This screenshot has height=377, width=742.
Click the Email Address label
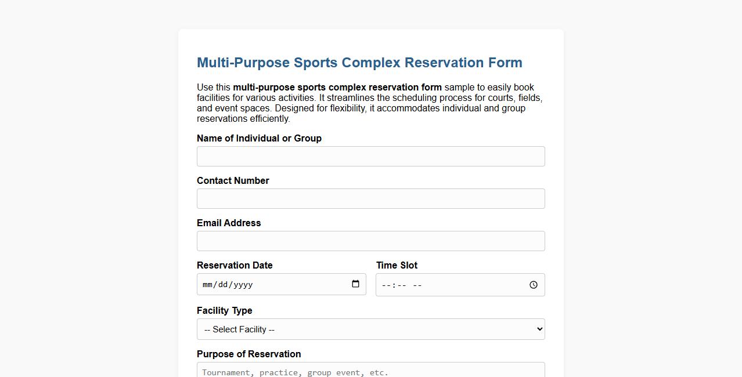(229, 223)
